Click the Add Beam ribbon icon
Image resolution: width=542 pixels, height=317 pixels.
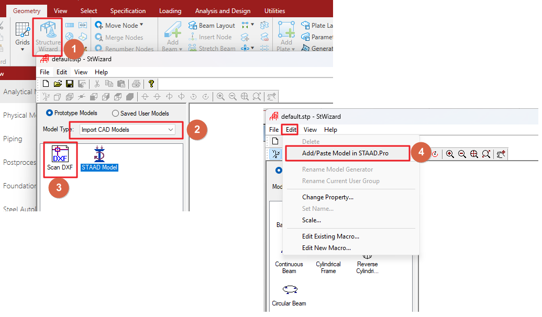tap(172, 36)
